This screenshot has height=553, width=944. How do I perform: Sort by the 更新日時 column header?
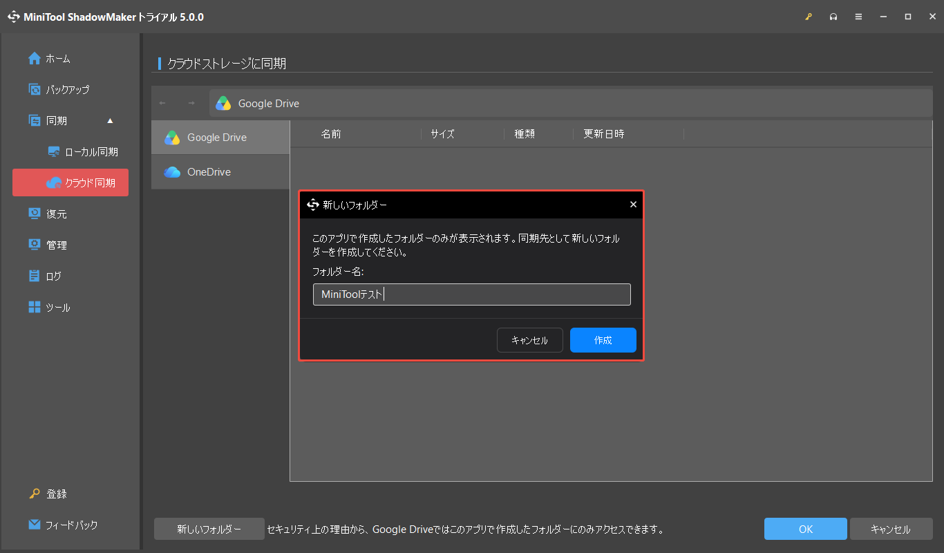coord(604,134)
